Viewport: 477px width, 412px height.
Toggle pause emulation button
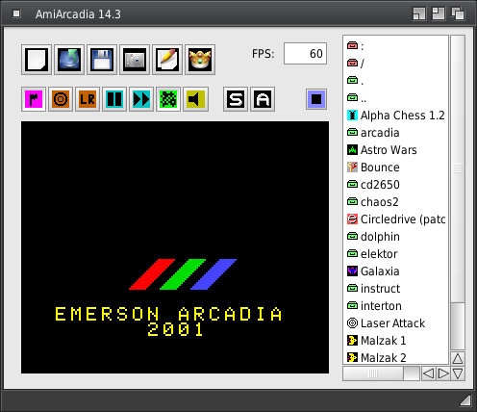click(x=114, y=99)
